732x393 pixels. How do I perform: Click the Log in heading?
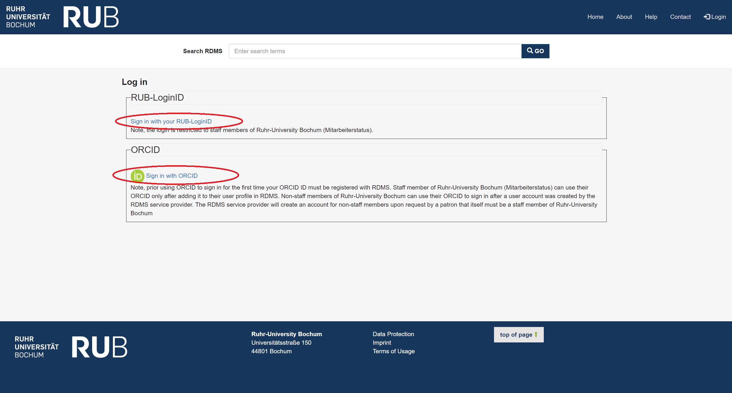(134, 82)
